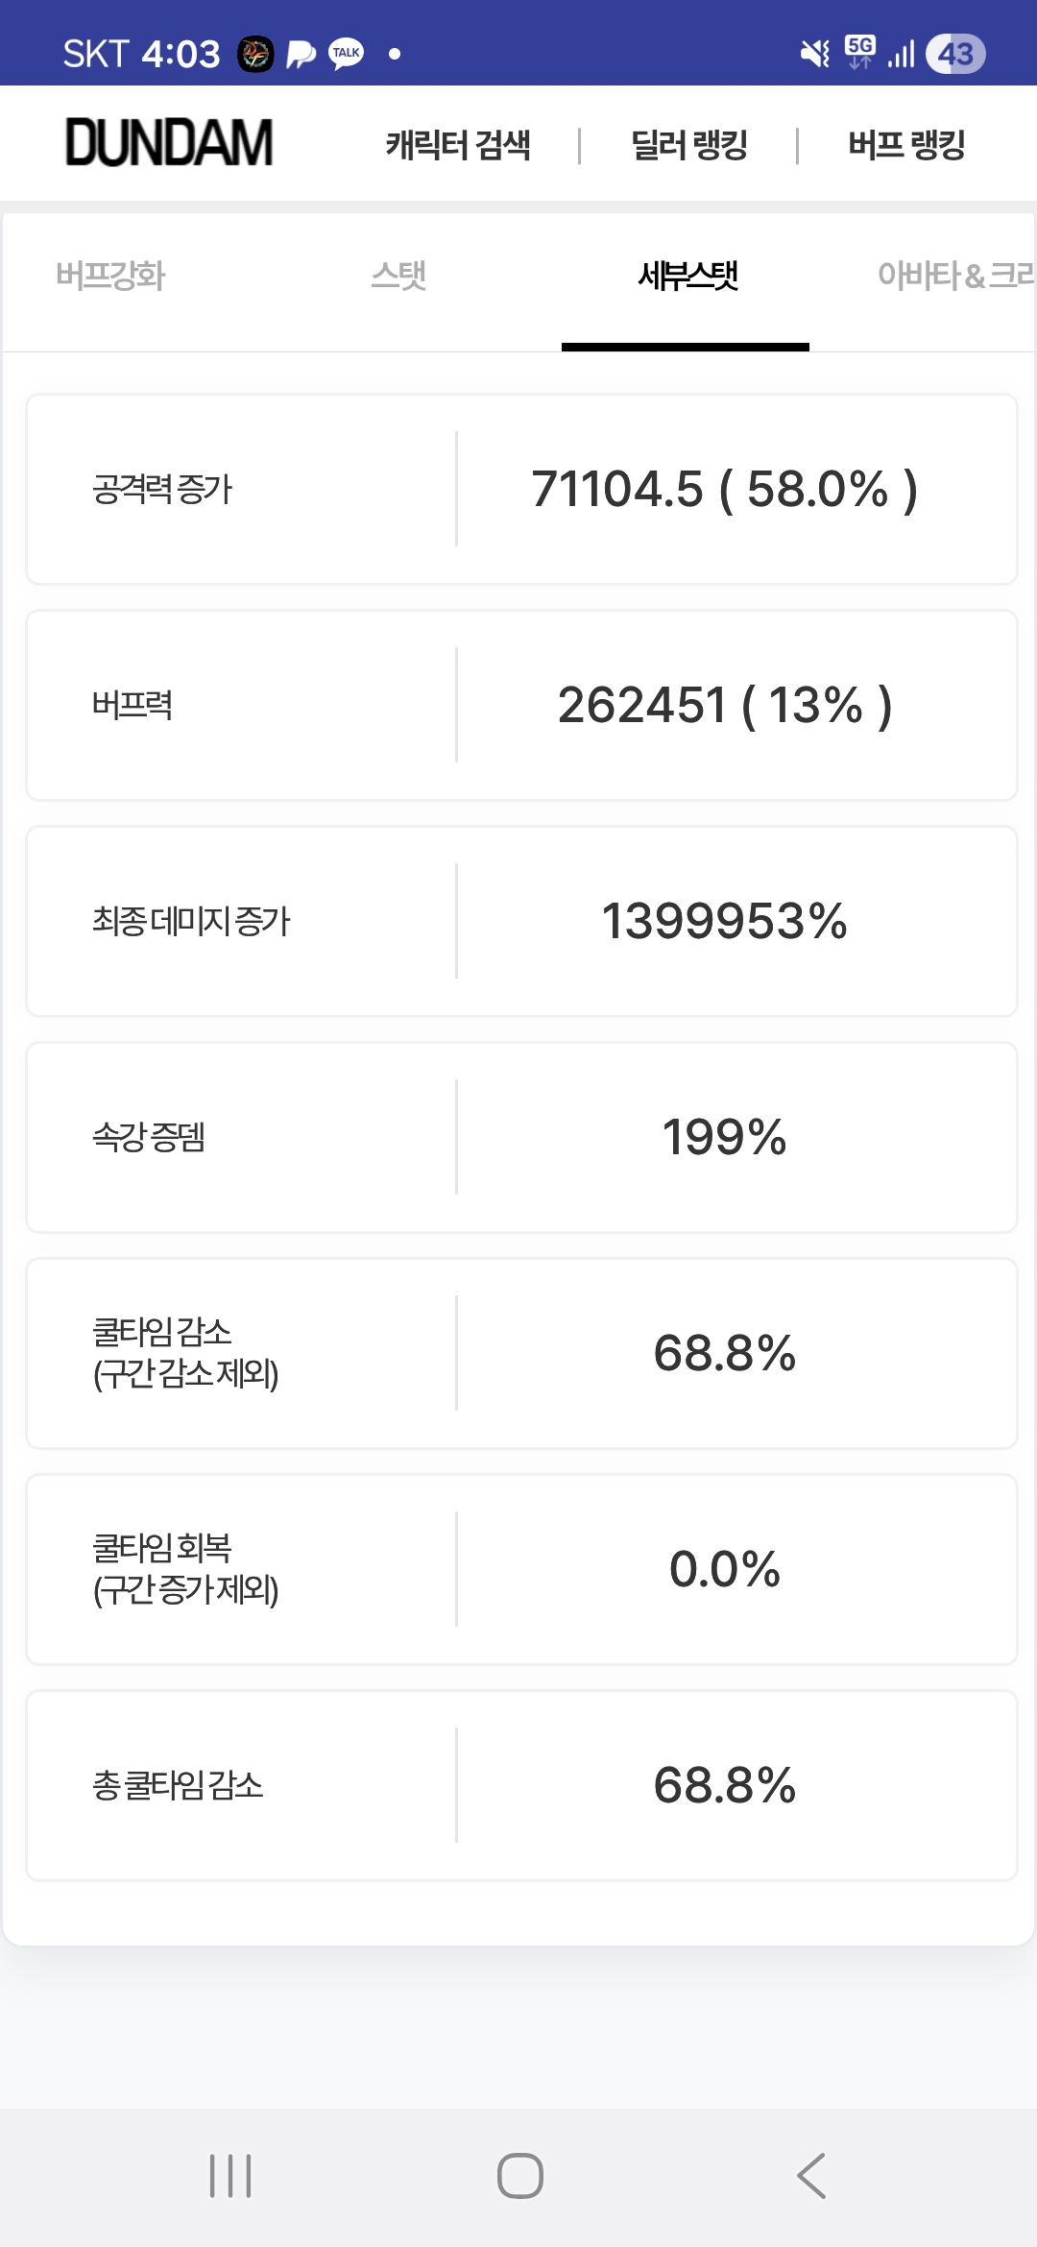
Task: Tap the 총 쿨타임 감소 card
Action: point(521,1785)
